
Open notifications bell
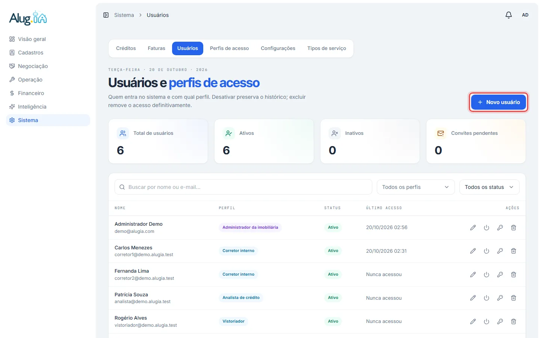tap(509, 15)
